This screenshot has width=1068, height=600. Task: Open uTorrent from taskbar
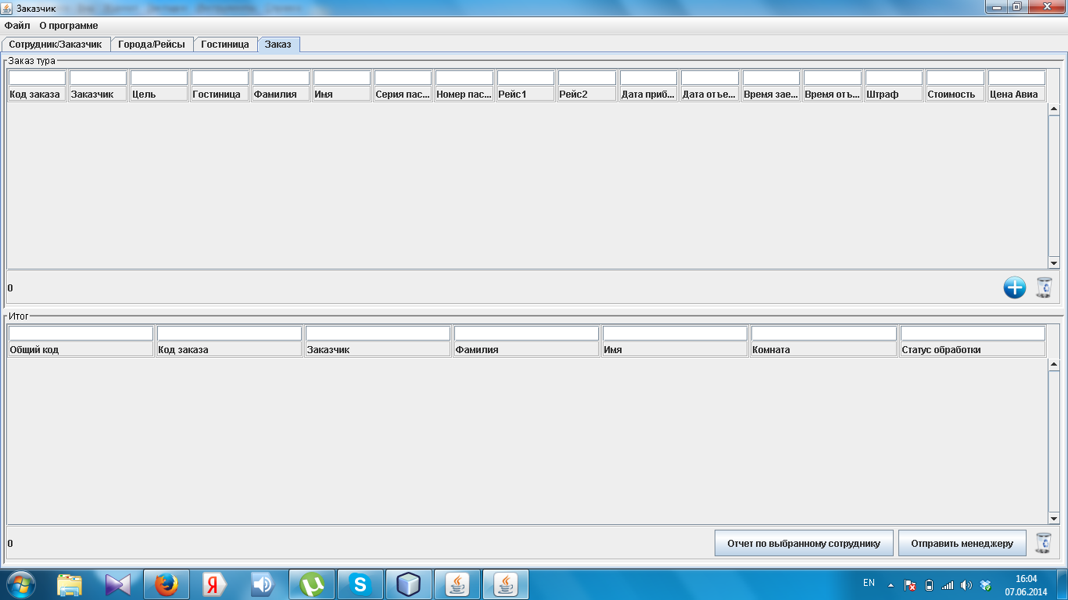click(312, 584)
